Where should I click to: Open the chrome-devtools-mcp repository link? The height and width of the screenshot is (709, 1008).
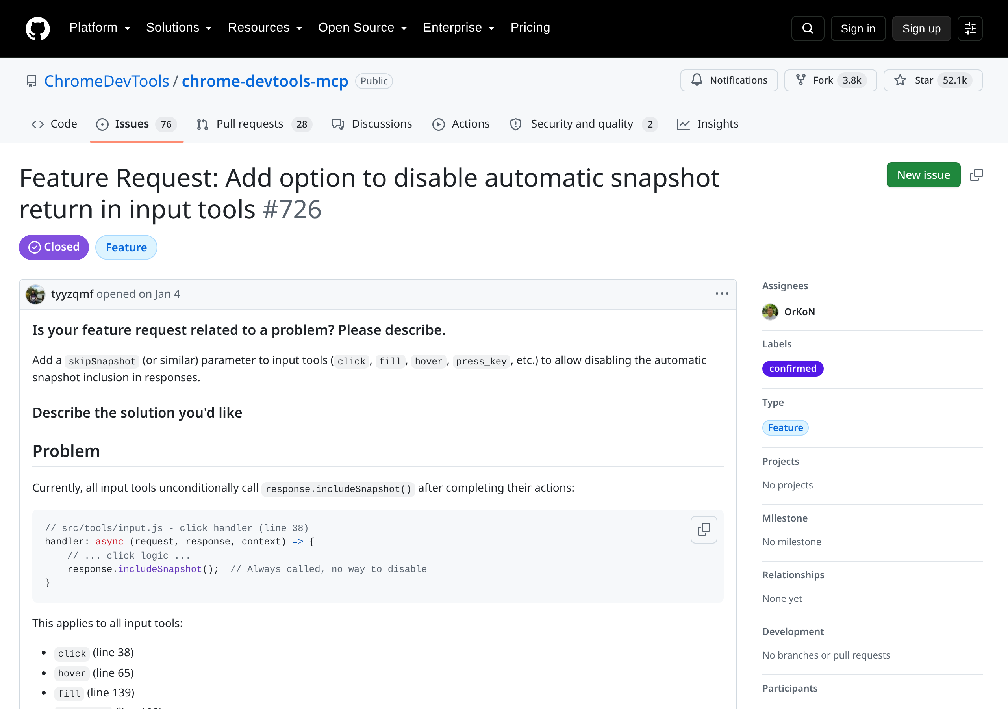pos(265,81)
